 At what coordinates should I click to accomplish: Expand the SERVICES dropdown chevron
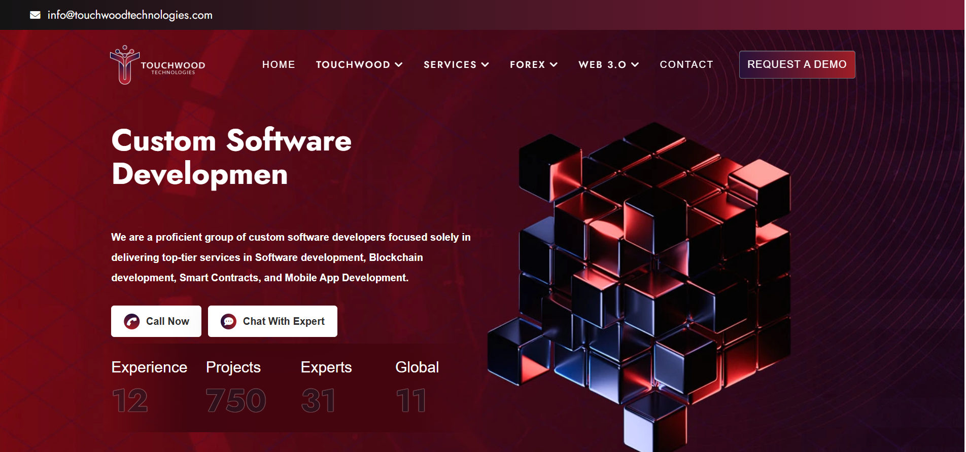point(485,64)
